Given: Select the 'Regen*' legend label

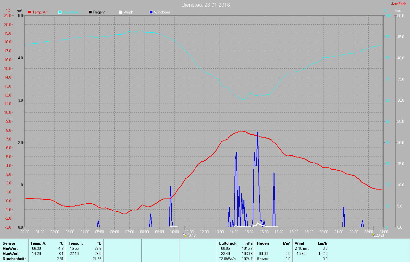Looking at the screenshot, I should [99, 12].
